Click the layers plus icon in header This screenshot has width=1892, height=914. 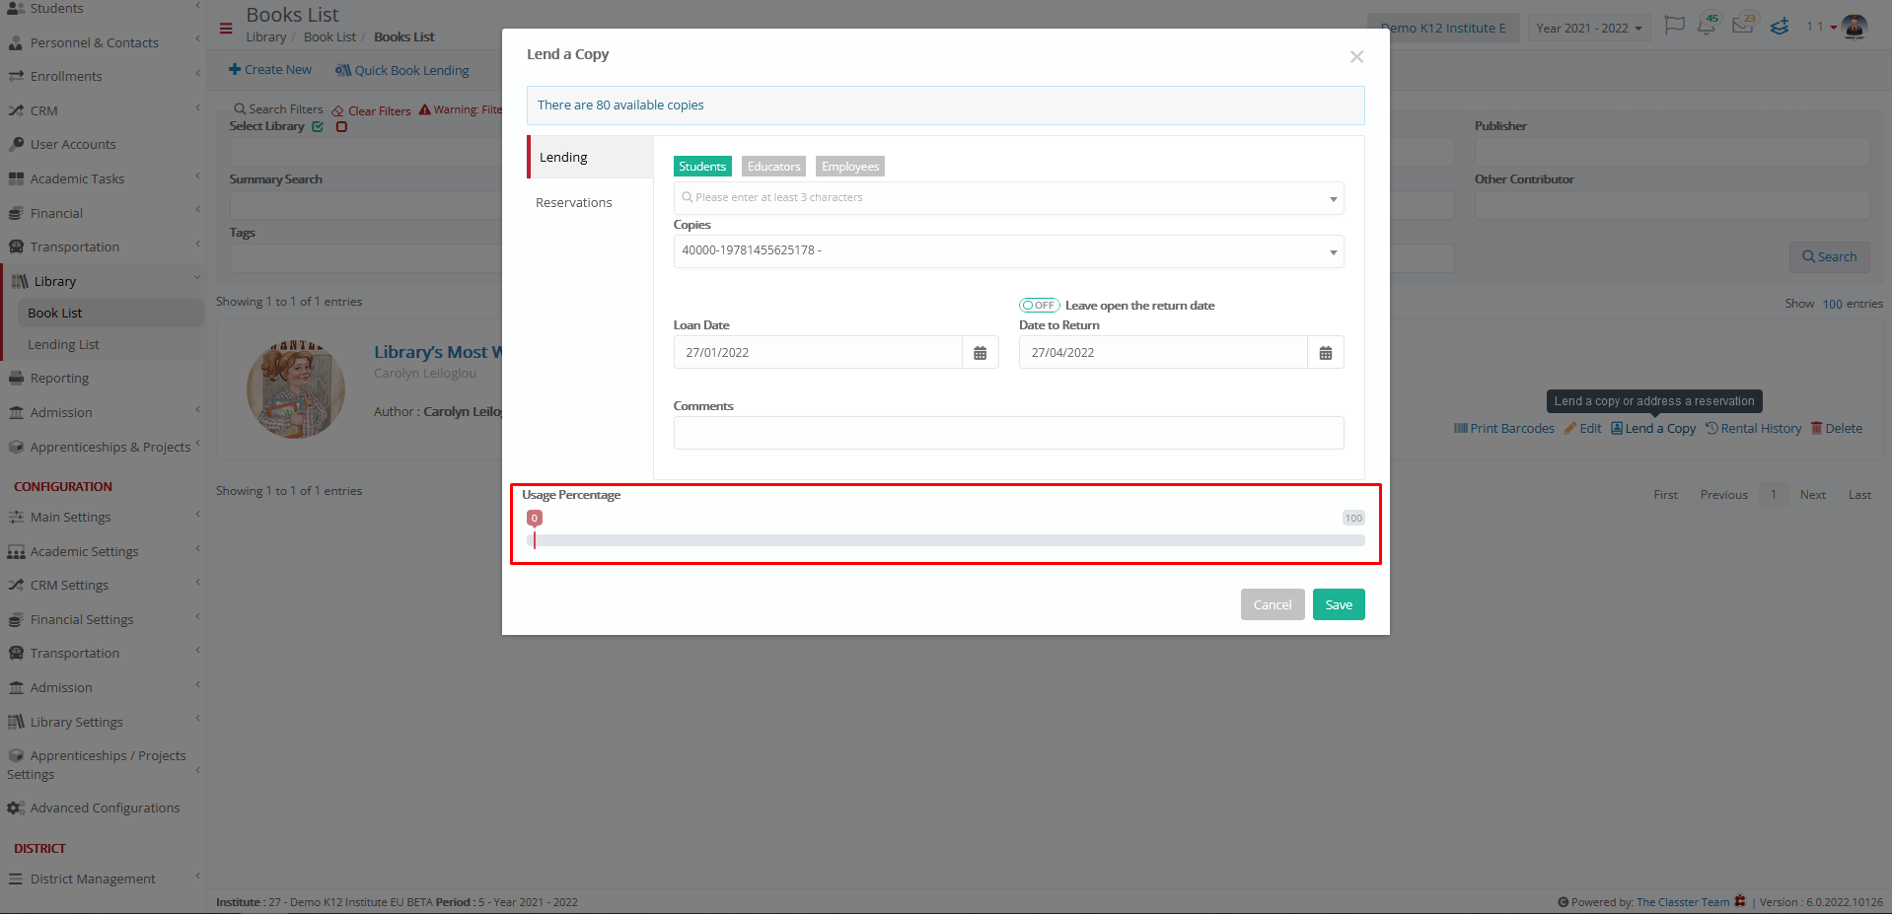[x=1780, y=27]
